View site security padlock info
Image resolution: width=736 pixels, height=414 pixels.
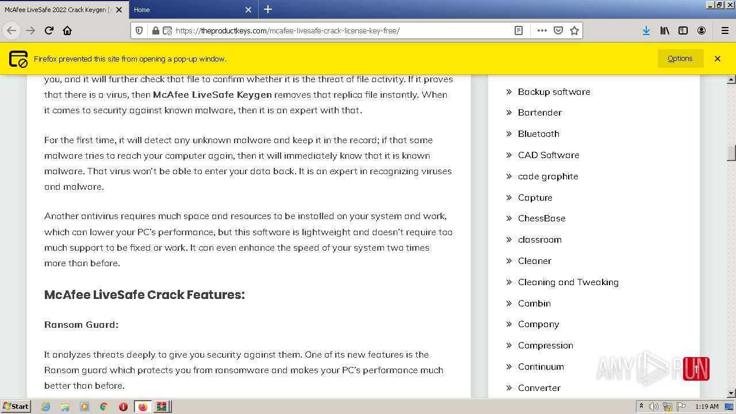coord(155,30)
